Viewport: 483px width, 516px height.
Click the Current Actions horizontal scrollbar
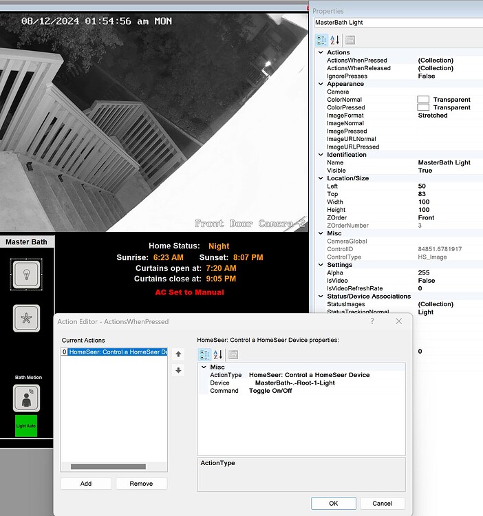click(108, 466)
